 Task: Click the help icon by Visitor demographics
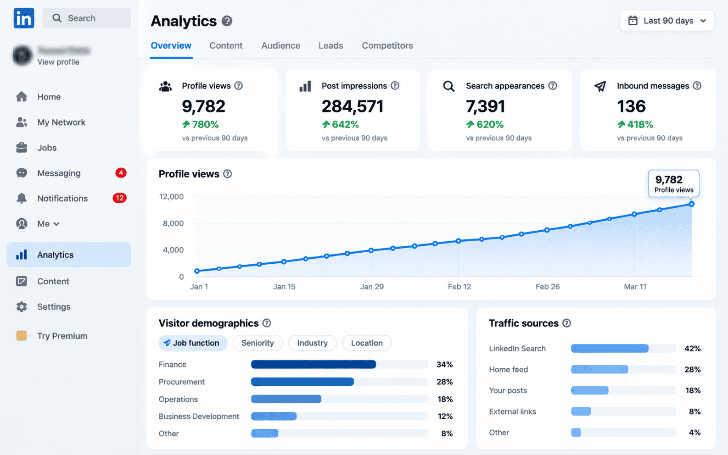267,323
